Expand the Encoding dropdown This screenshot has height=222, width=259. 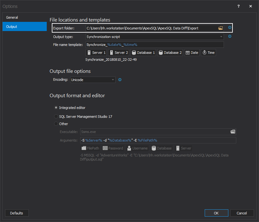pyautogui.click(x=93, y=80)
